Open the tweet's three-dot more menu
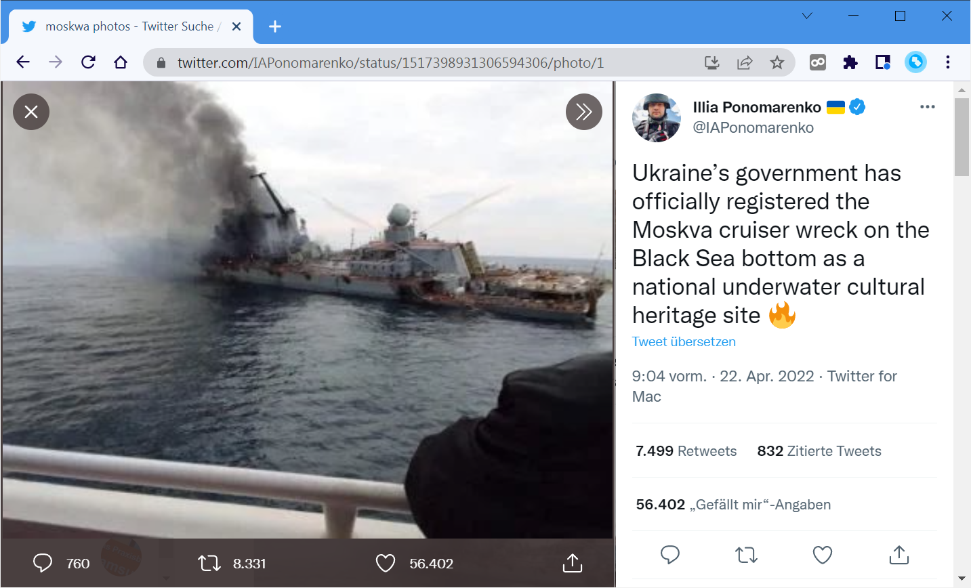The height and width of the screenshot is (588, 971). 927,107
